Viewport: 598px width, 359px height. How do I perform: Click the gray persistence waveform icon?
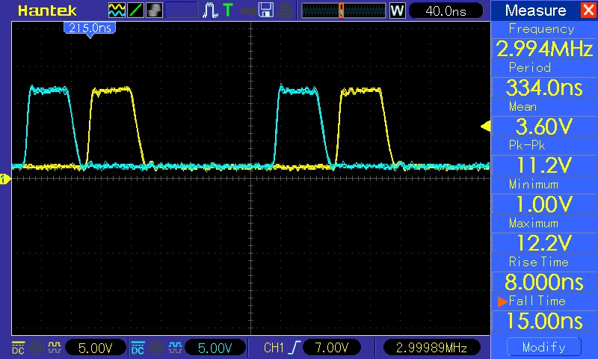[154, 10]
